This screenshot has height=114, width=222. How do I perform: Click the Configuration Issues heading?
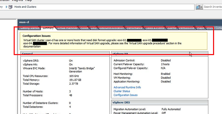point(36,36)
